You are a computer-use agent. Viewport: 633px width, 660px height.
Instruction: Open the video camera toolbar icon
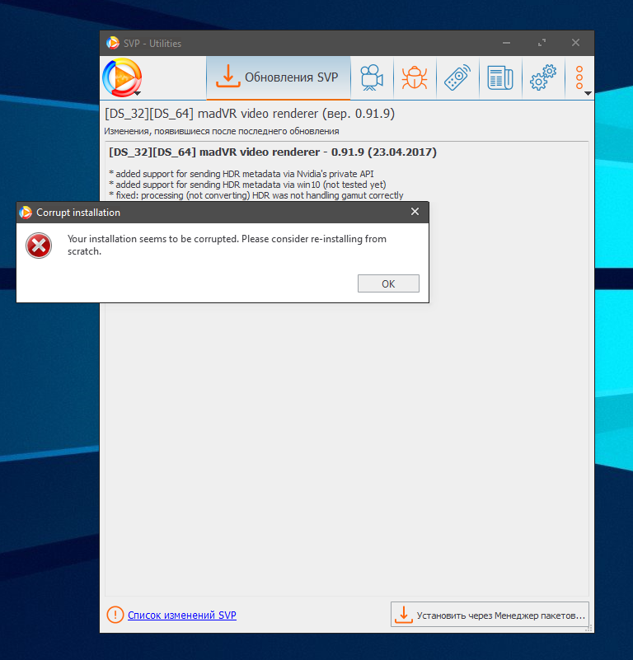372,77
